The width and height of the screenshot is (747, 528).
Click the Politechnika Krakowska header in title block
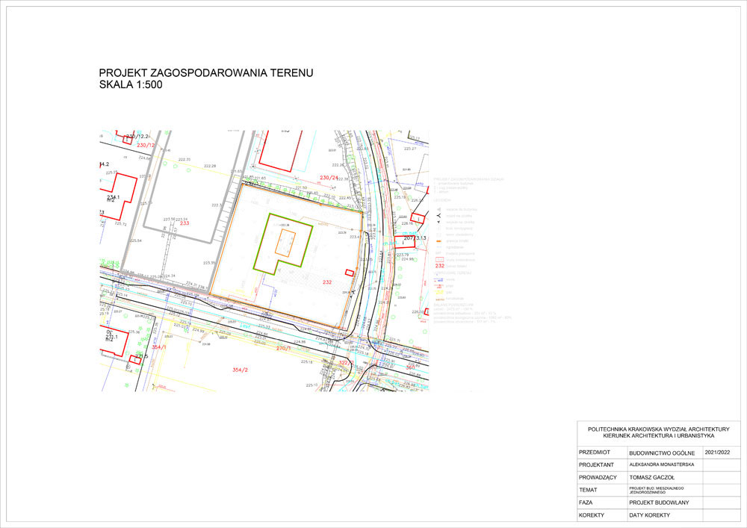pyautogui.click(x=658, y=432)
